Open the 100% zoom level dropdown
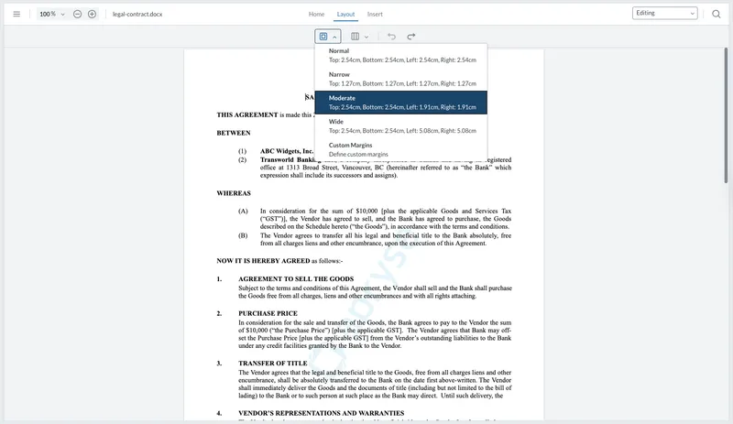The height and width of the screenshot is (424, 733). (x=52, y=14)
